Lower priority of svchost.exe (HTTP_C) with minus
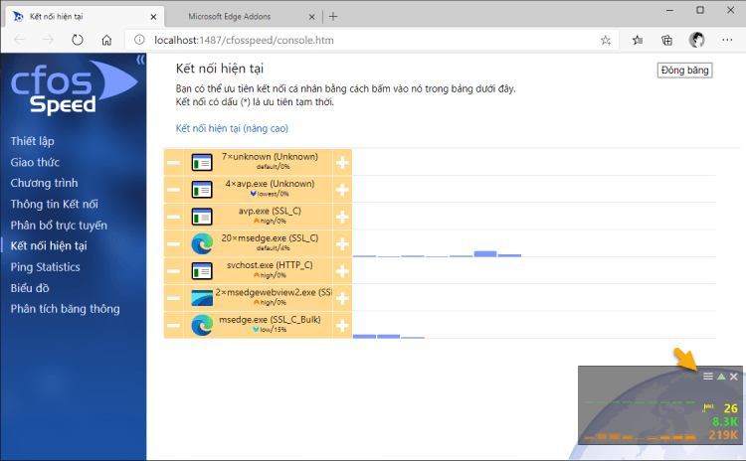This screenshot has width=746, height=461. click(173, 270)
